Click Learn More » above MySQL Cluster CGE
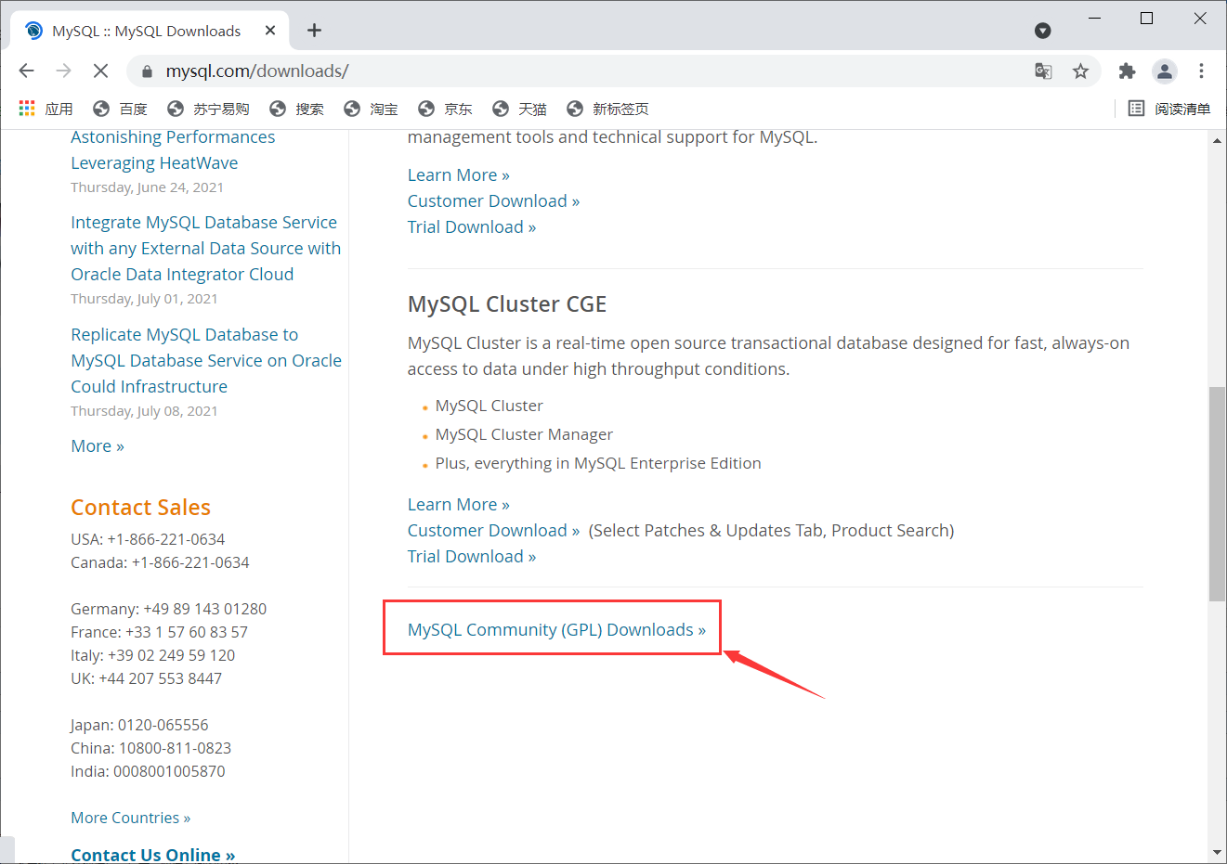This screenshot has width=1227, height=864. [459, 175]
